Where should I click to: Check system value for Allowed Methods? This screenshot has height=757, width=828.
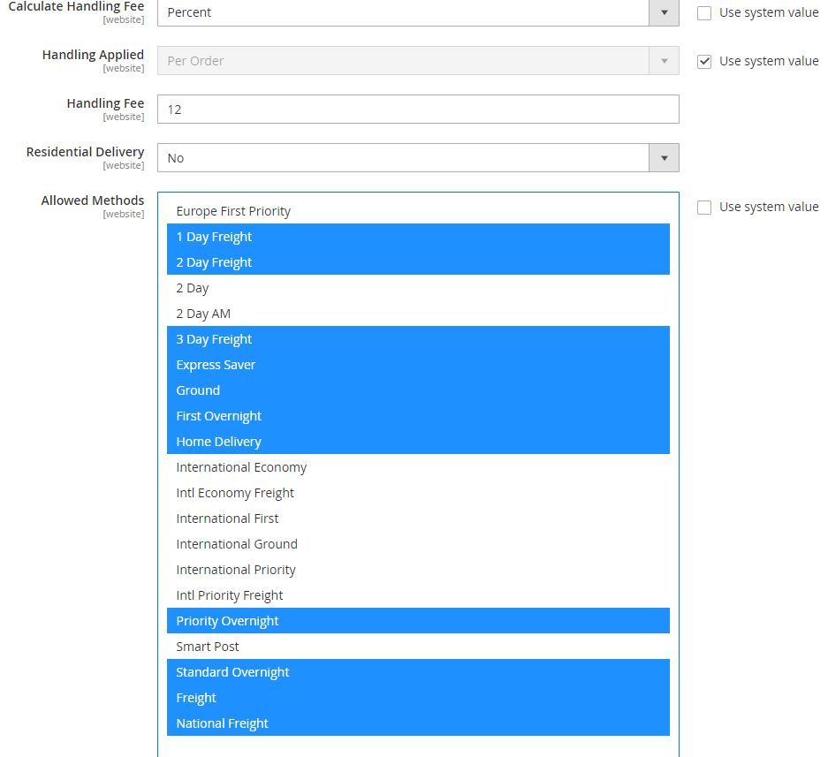(x=704, y=208)
